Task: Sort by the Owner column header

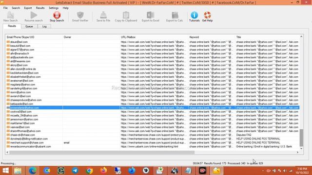Action: [91, 37]
